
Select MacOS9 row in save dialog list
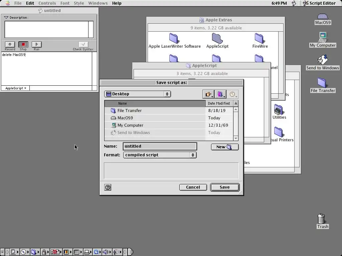[x=169, y=118]
